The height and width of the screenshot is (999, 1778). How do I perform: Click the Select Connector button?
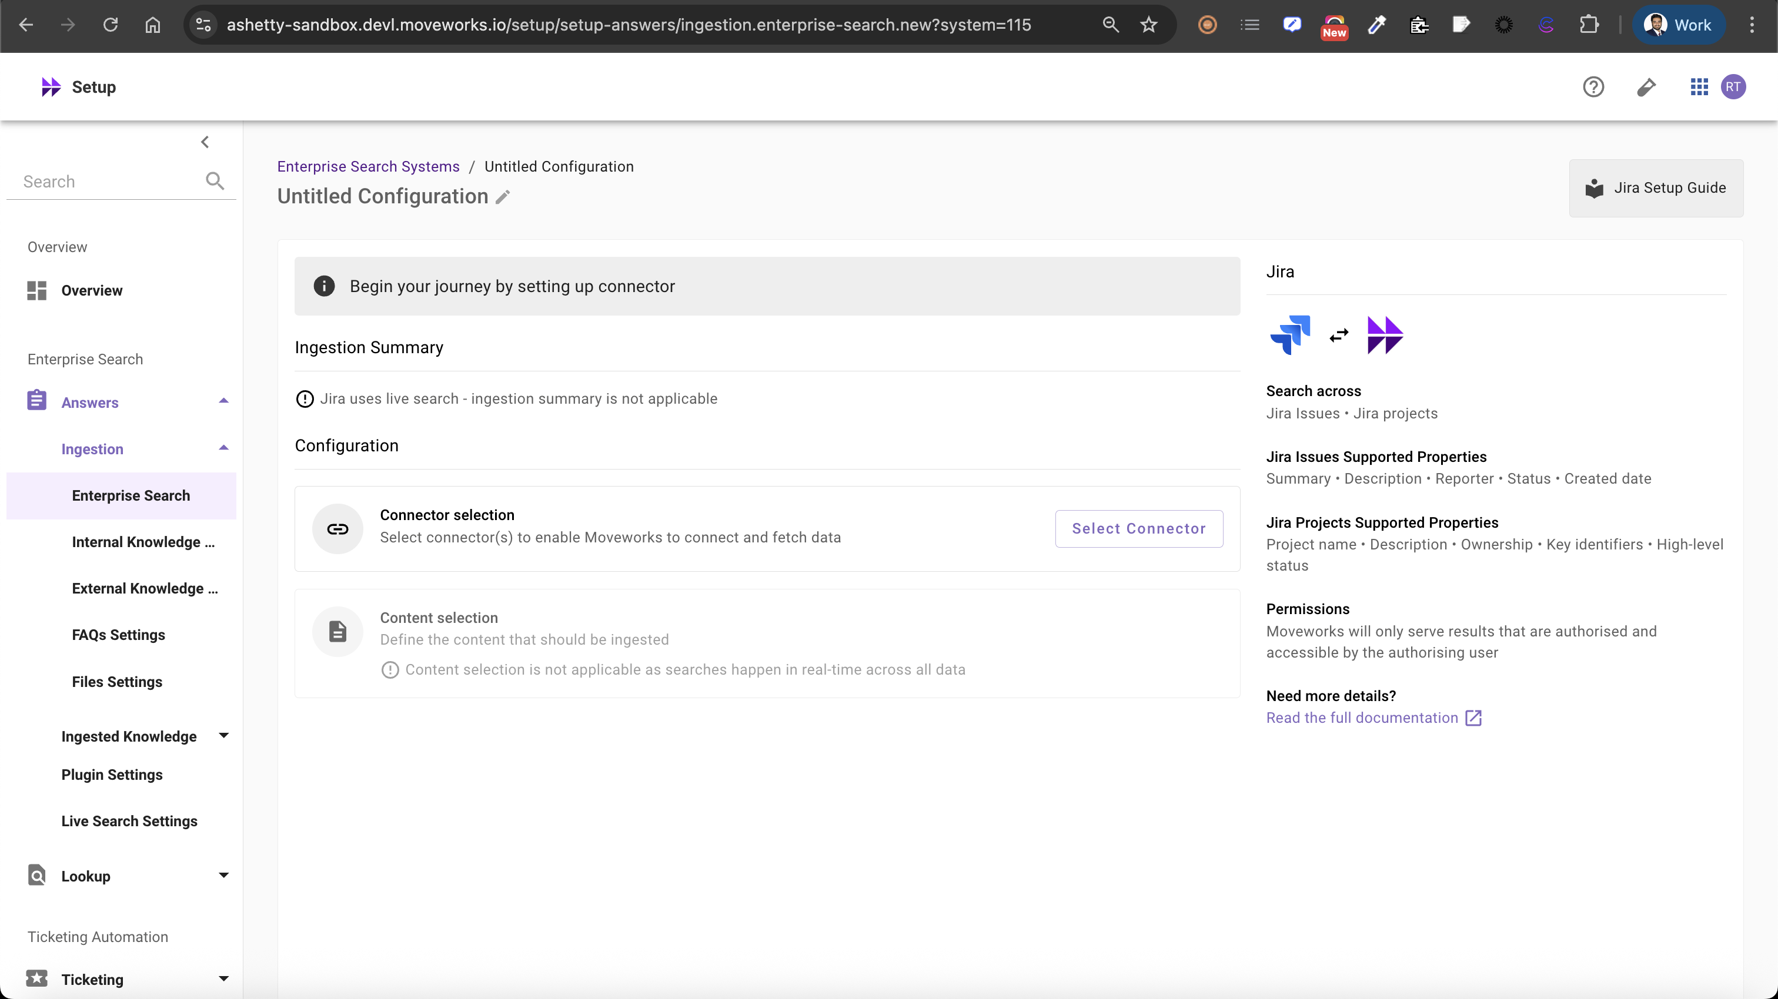[1138, 528]
